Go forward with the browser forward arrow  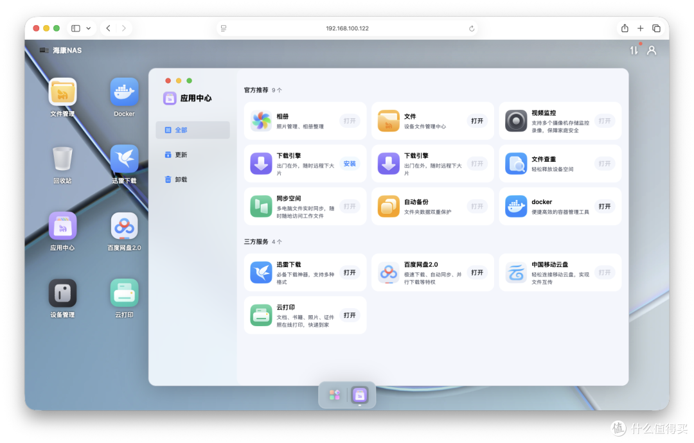pos(124,28)
